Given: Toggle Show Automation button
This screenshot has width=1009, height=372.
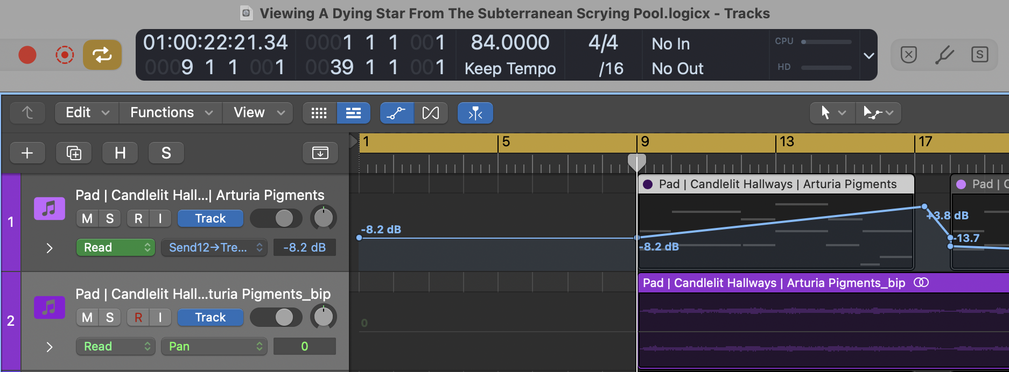Looking at the screenshot, I should click(x=397, y=113).
